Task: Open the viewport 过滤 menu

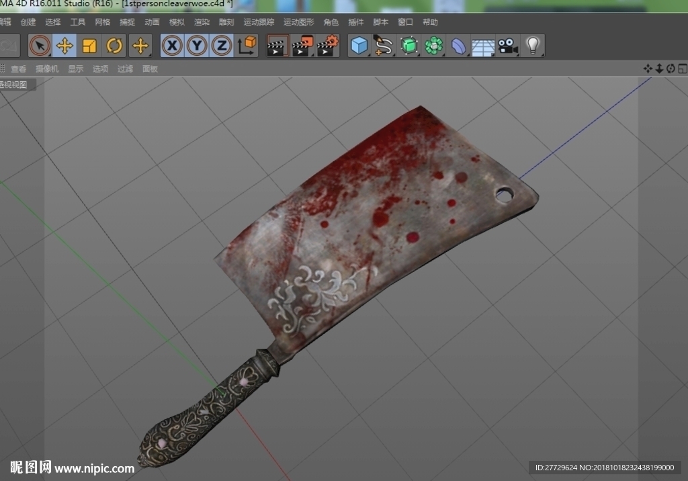Action: tap(125, 69)
